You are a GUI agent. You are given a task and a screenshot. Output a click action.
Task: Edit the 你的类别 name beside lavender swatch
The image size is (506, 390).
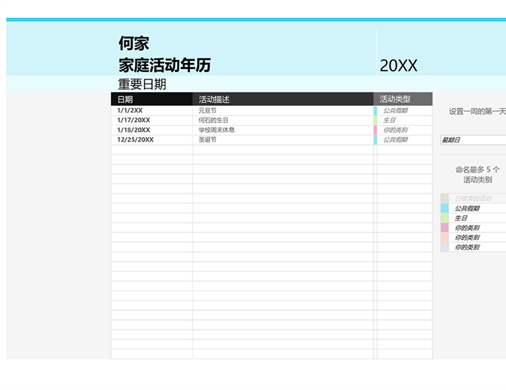478,247
